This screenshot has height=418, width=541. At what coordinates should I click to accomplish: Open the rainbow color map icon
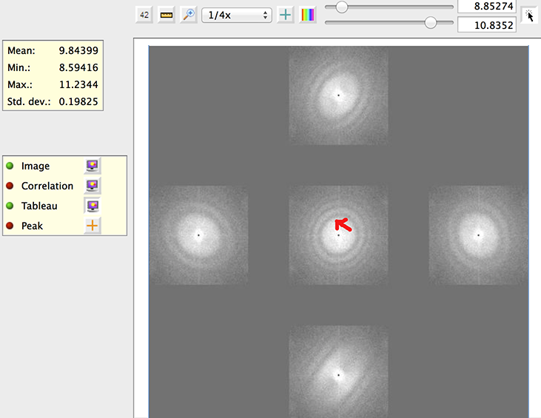click(x=308, y=15)
